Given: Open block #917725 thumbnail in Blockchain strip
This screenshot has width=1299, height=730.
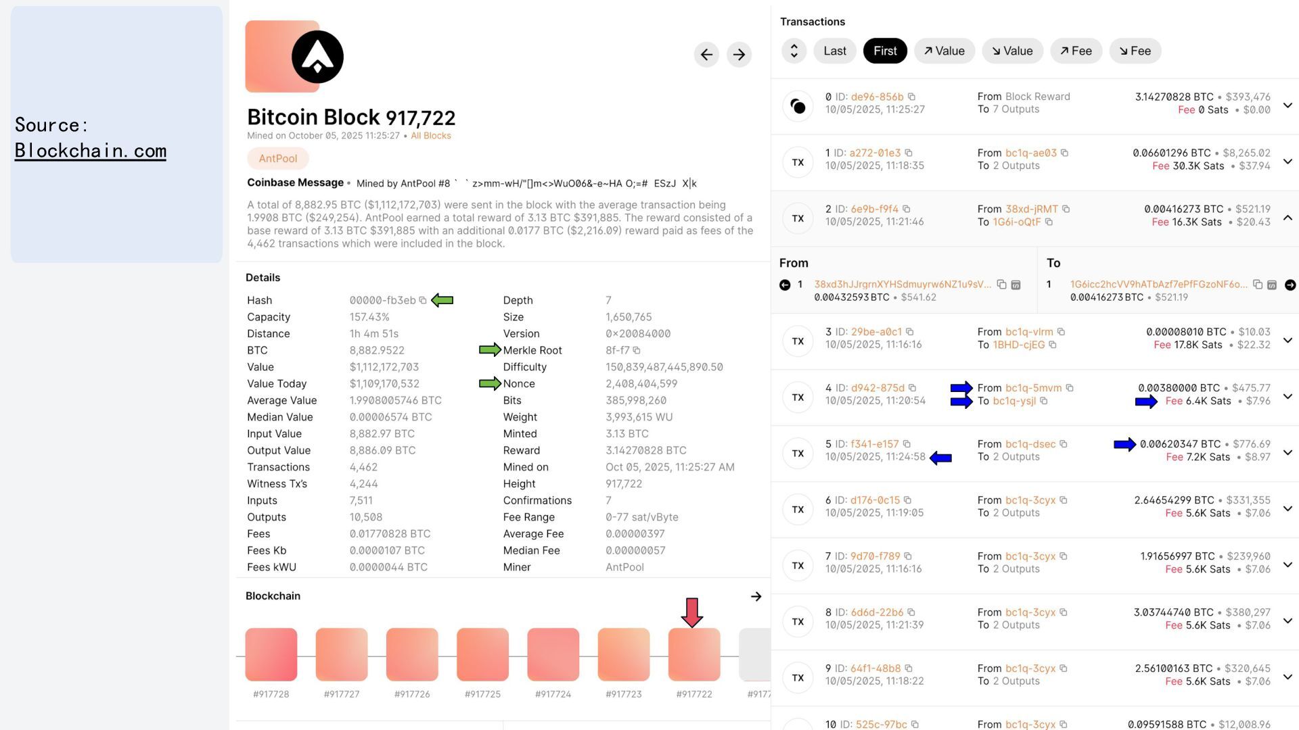Looking at the screenshot, I should [x=482, y=654].
